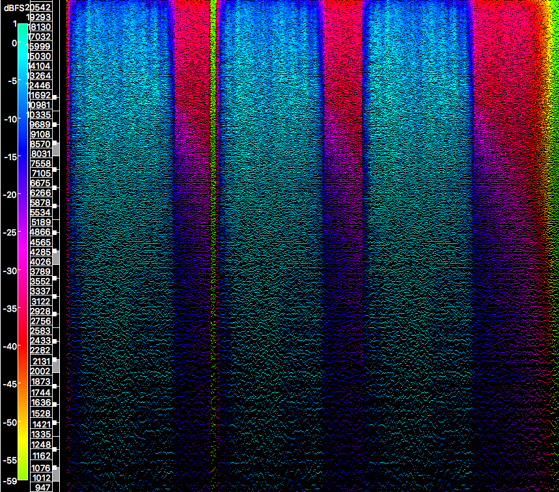Select the -50 dB scale label
The height and width of the screenshot is (492, 559).
(10, 422)
